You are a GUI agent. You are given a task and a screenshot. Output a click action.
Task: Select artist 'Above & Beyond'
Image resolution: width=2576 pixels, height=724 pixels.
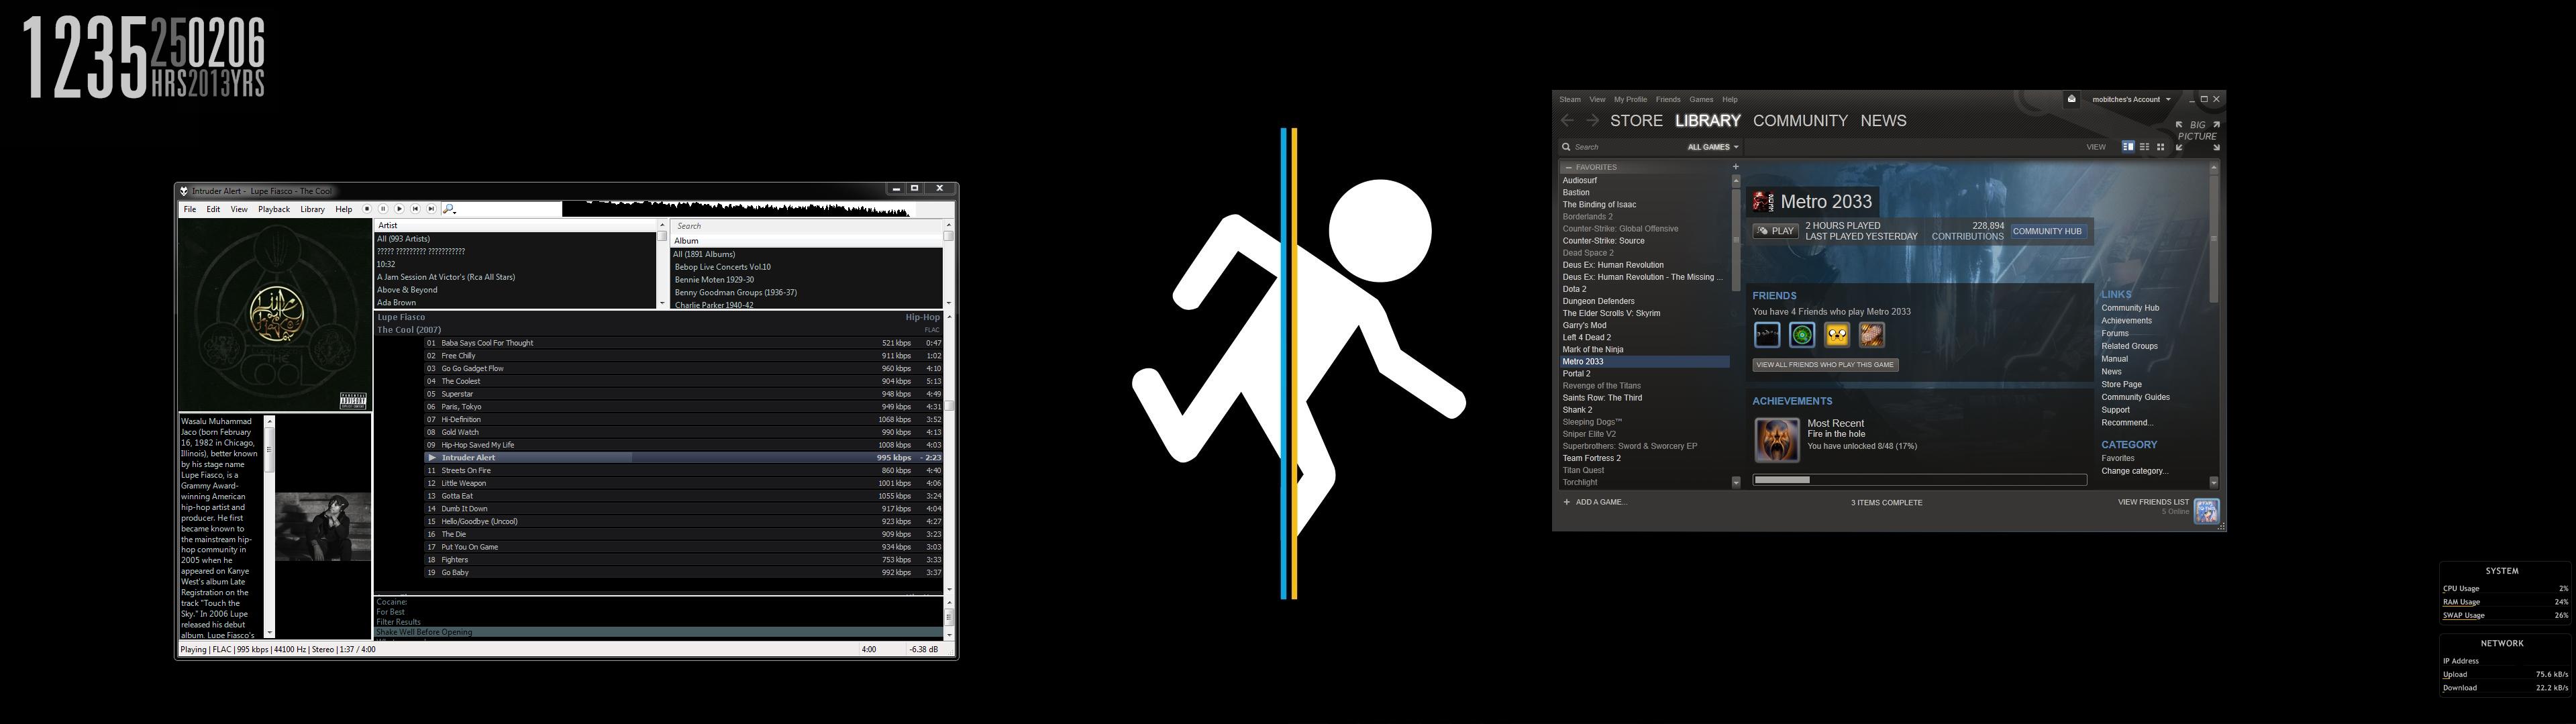pos(515,290)
